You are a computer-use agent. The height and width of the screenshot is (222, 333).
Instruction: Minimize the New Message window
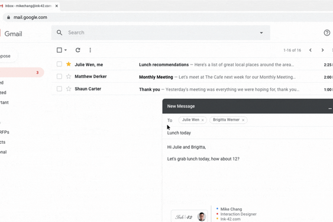coord(330,108)
